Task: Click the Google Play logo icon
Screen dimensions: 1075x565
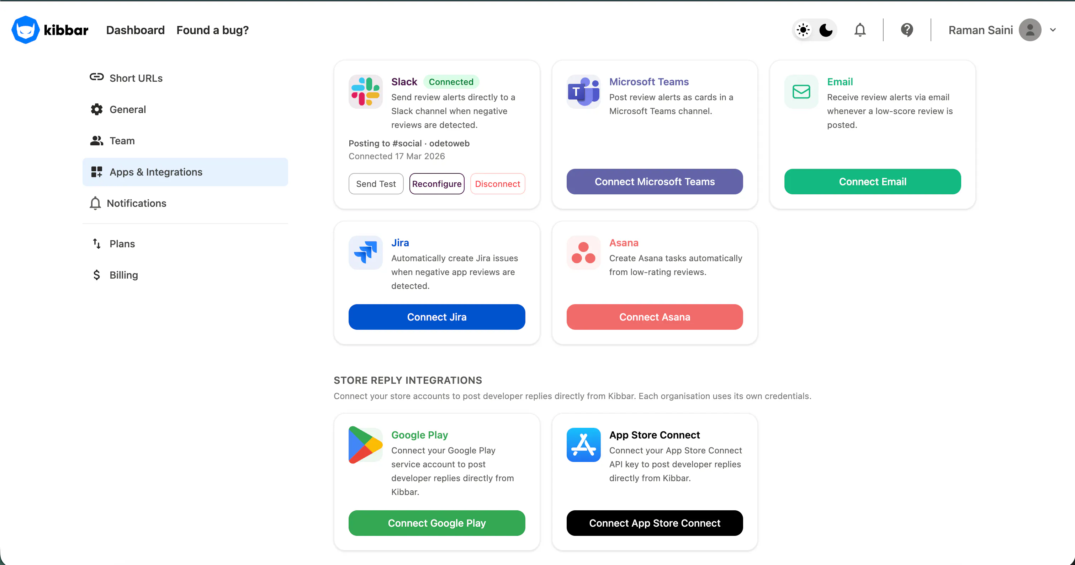Action: click(x=366, y=445)
